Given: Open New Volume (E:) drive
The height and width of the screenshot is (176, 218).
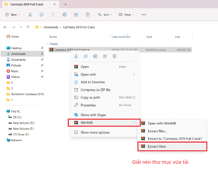Looking at the screenshot, I should click(21, 129).
